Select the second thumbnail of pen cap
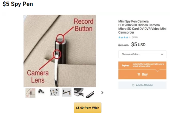Screen dimensions: 171x115 (41, 91)
